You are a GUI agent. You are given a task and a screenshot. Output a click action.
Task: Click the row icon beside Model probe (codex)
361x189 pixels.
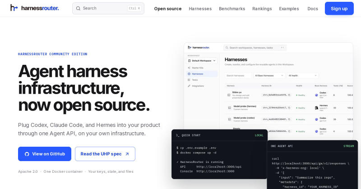point(230,119)
